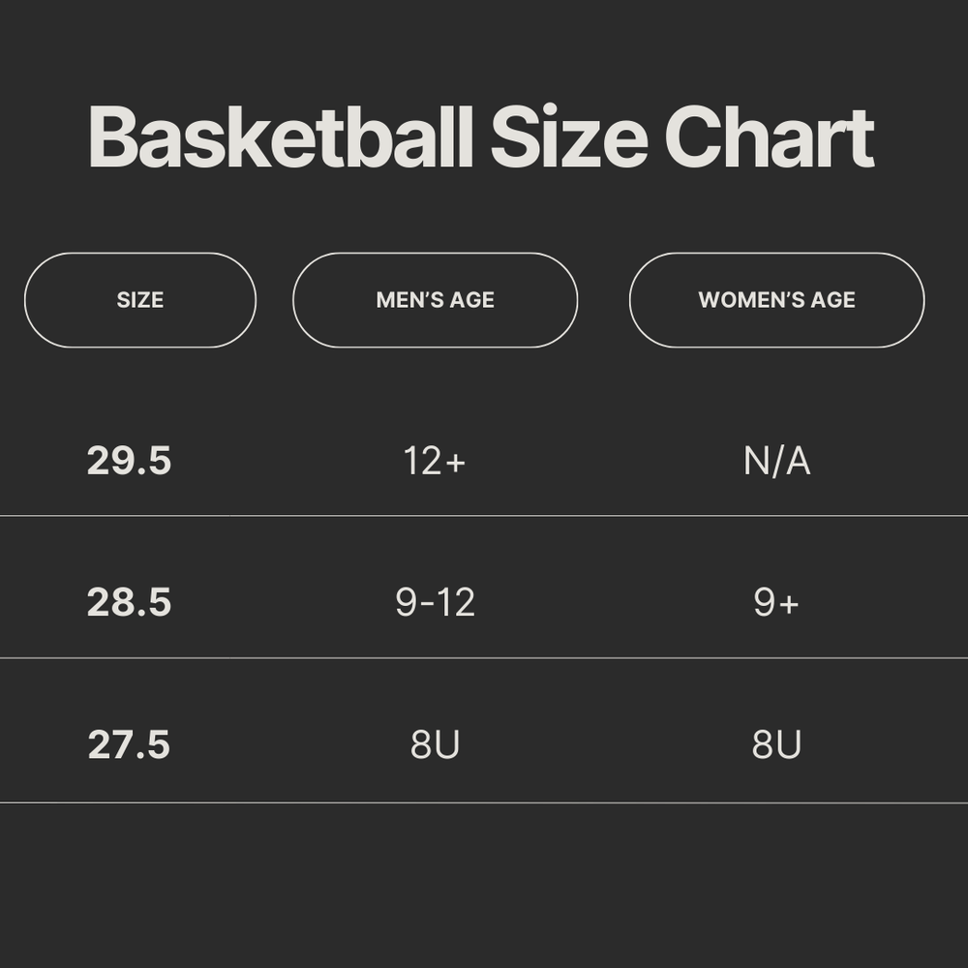Click the N/A women's age value
Viewport: 968px width, 968px height.
click(x=776, y=462)
